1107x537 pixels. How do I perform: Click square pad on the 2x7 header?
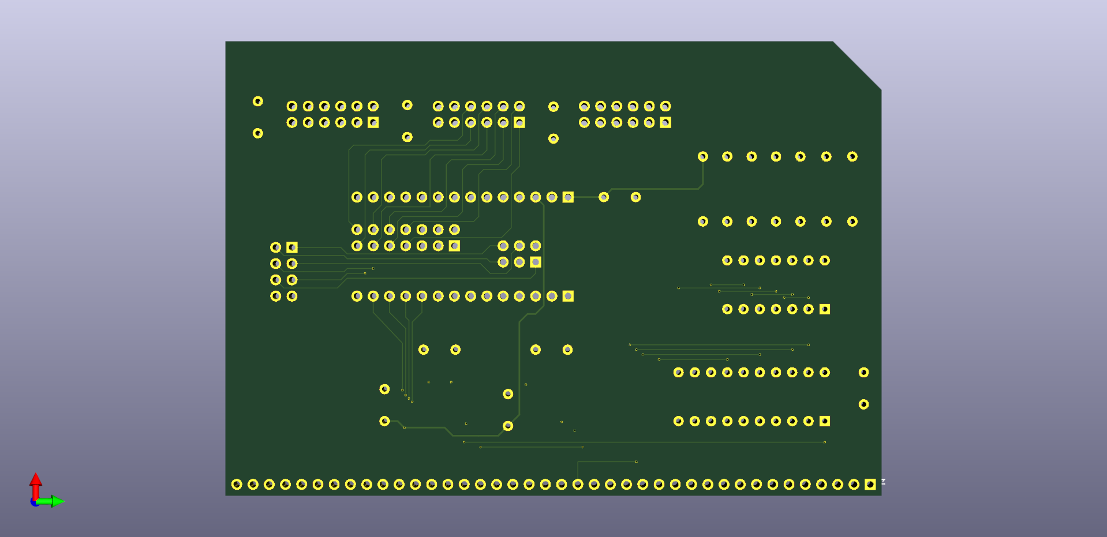[455, 246]
